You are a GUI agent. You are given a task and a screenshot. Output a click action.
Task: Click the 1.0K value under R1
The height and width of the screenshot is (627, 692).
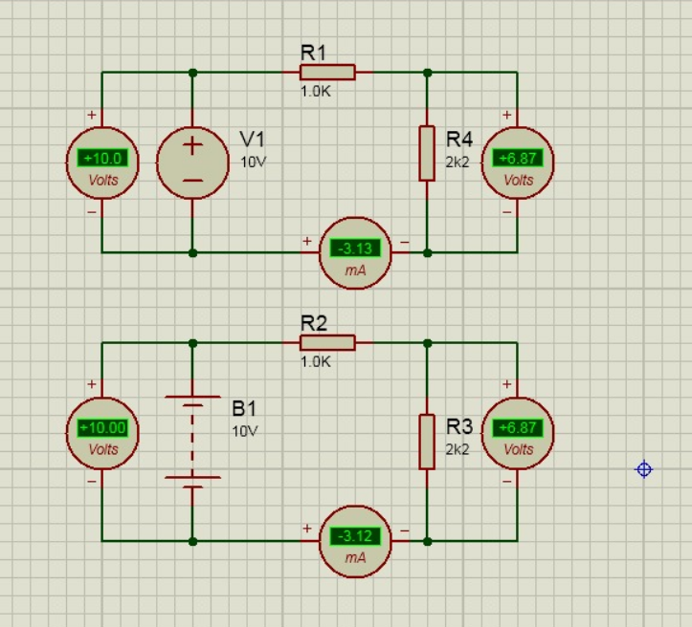316,91
